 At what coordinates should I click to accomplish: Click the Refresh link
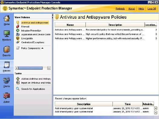click(x=120, y=9)
